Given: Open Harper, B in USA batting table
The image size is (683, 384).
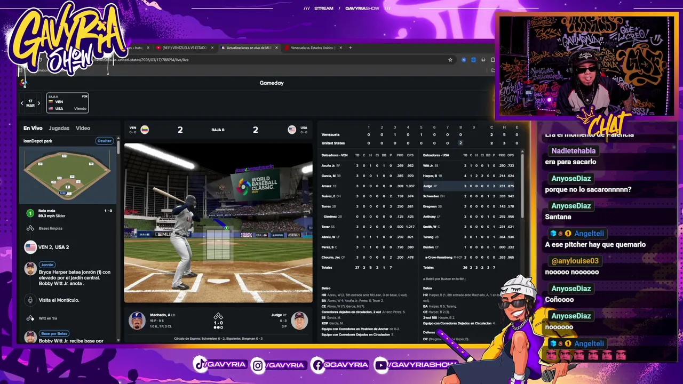Looking at the screenshot, I should tap(430, 175).
